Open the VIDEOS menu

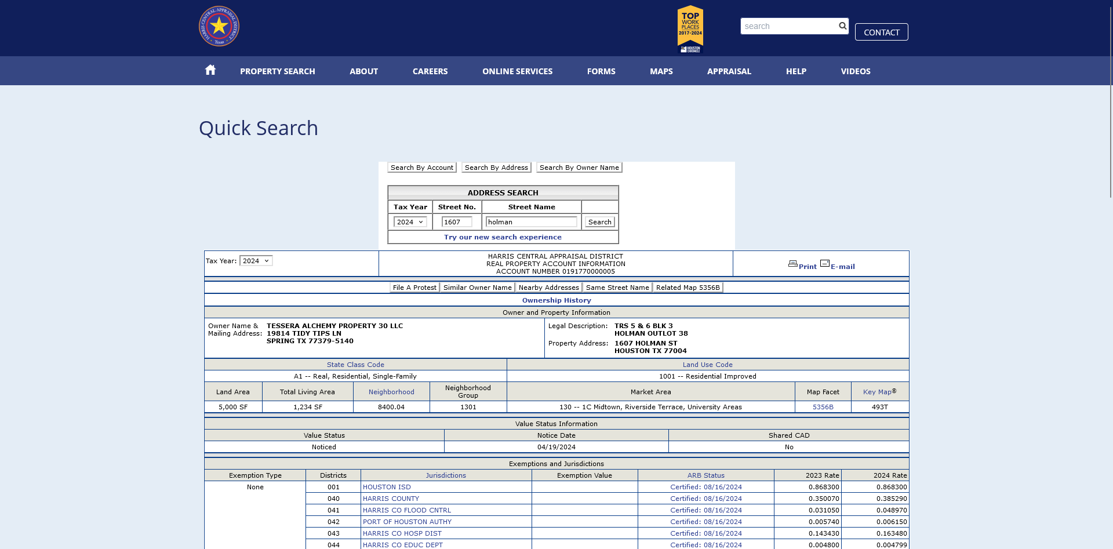coord(856,71)
